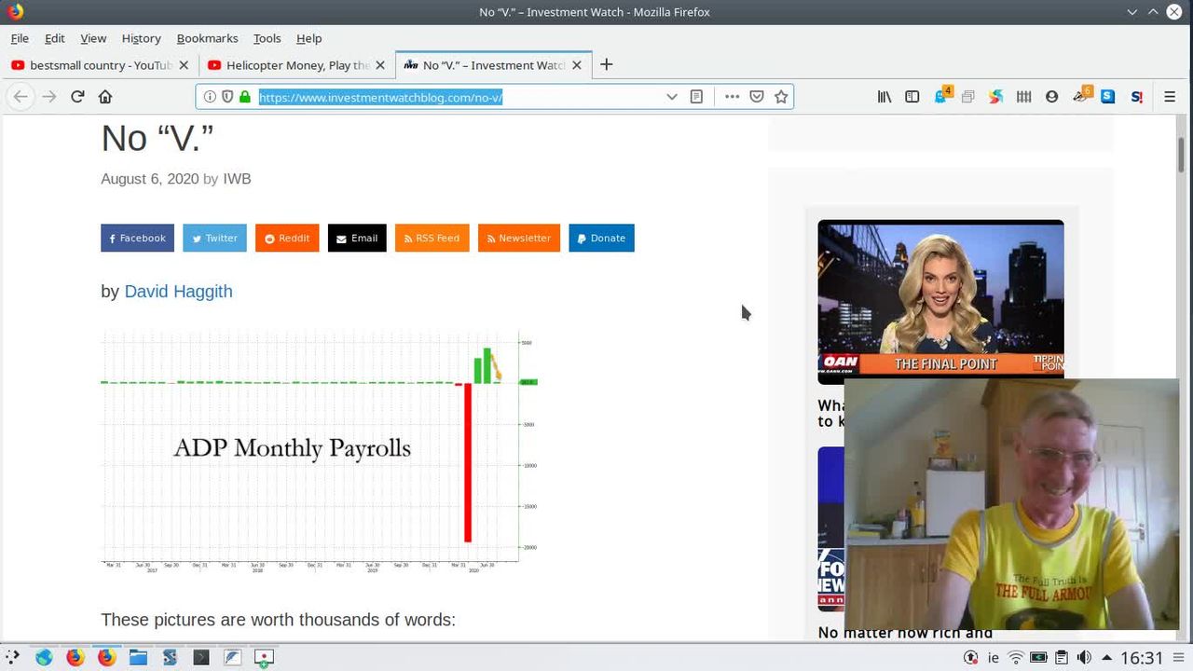Expand the URL bar history dropdown
This screenshot has height=671, width=1193.
[671, 97]
